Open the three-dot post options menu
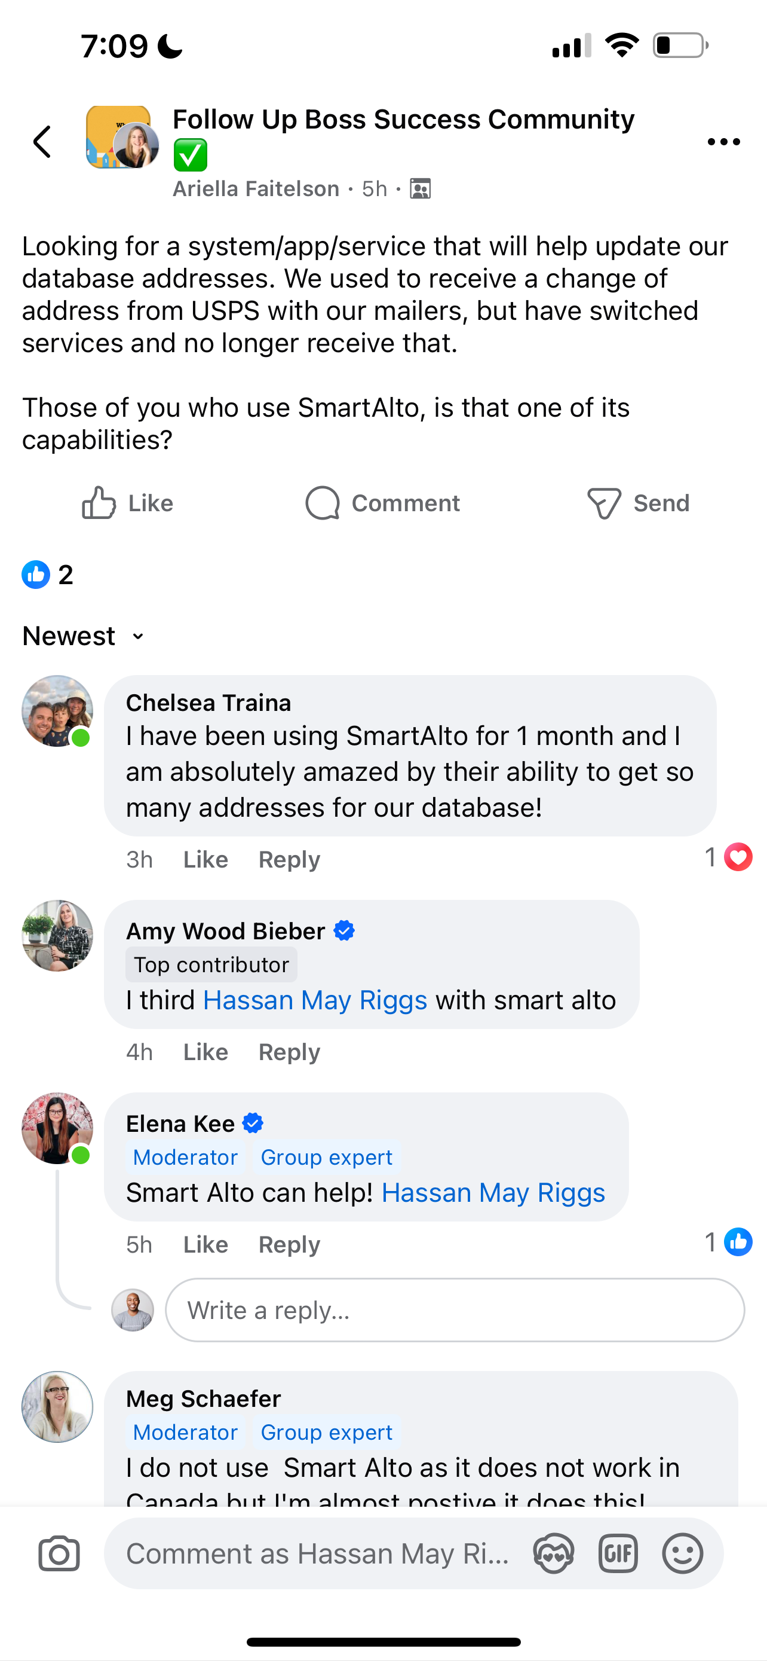This screenshot has width=767, height=1661. (723, 141)
